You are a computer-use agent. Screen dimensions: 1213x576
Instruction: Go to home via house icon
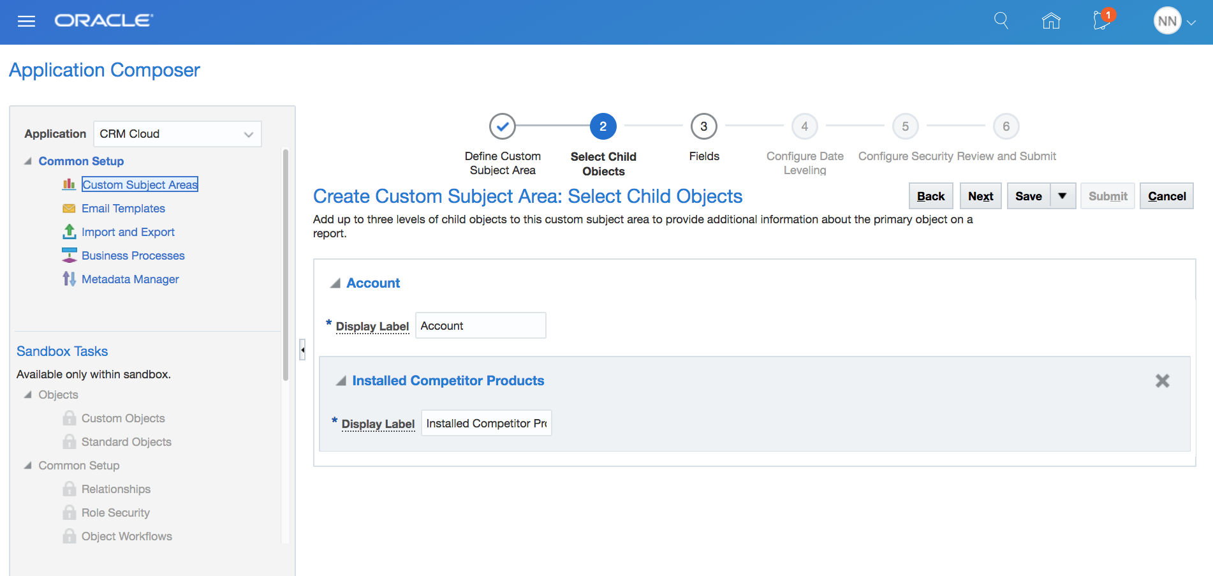coord(1051,21)
